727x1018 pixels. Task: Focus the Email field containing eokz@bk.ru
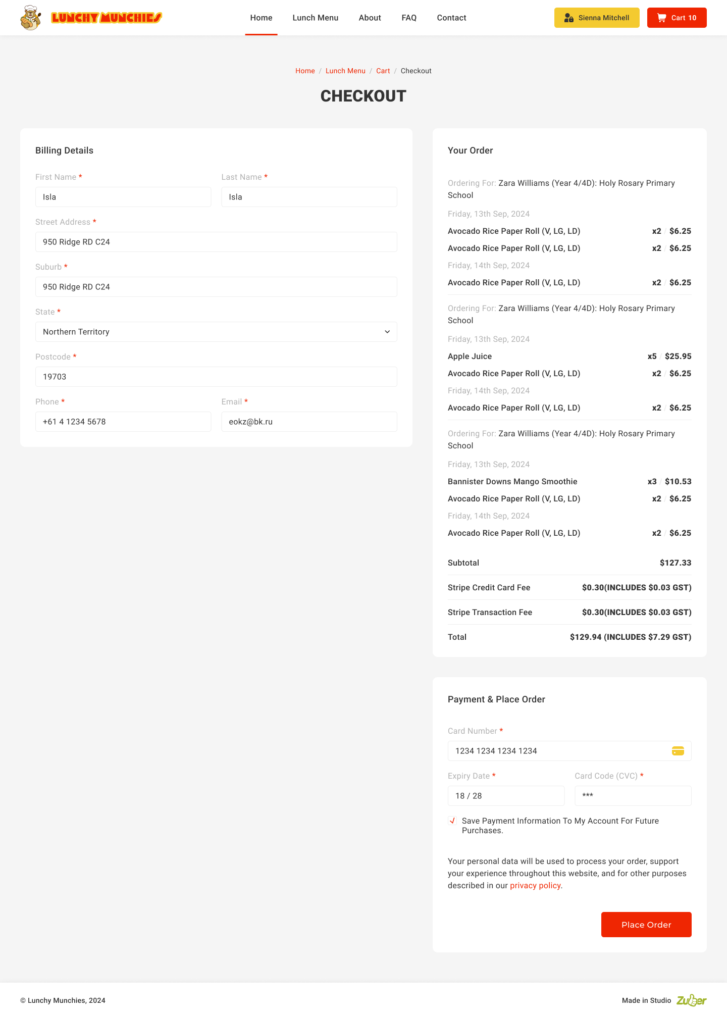pyautogui.click(x=309, y=422)
